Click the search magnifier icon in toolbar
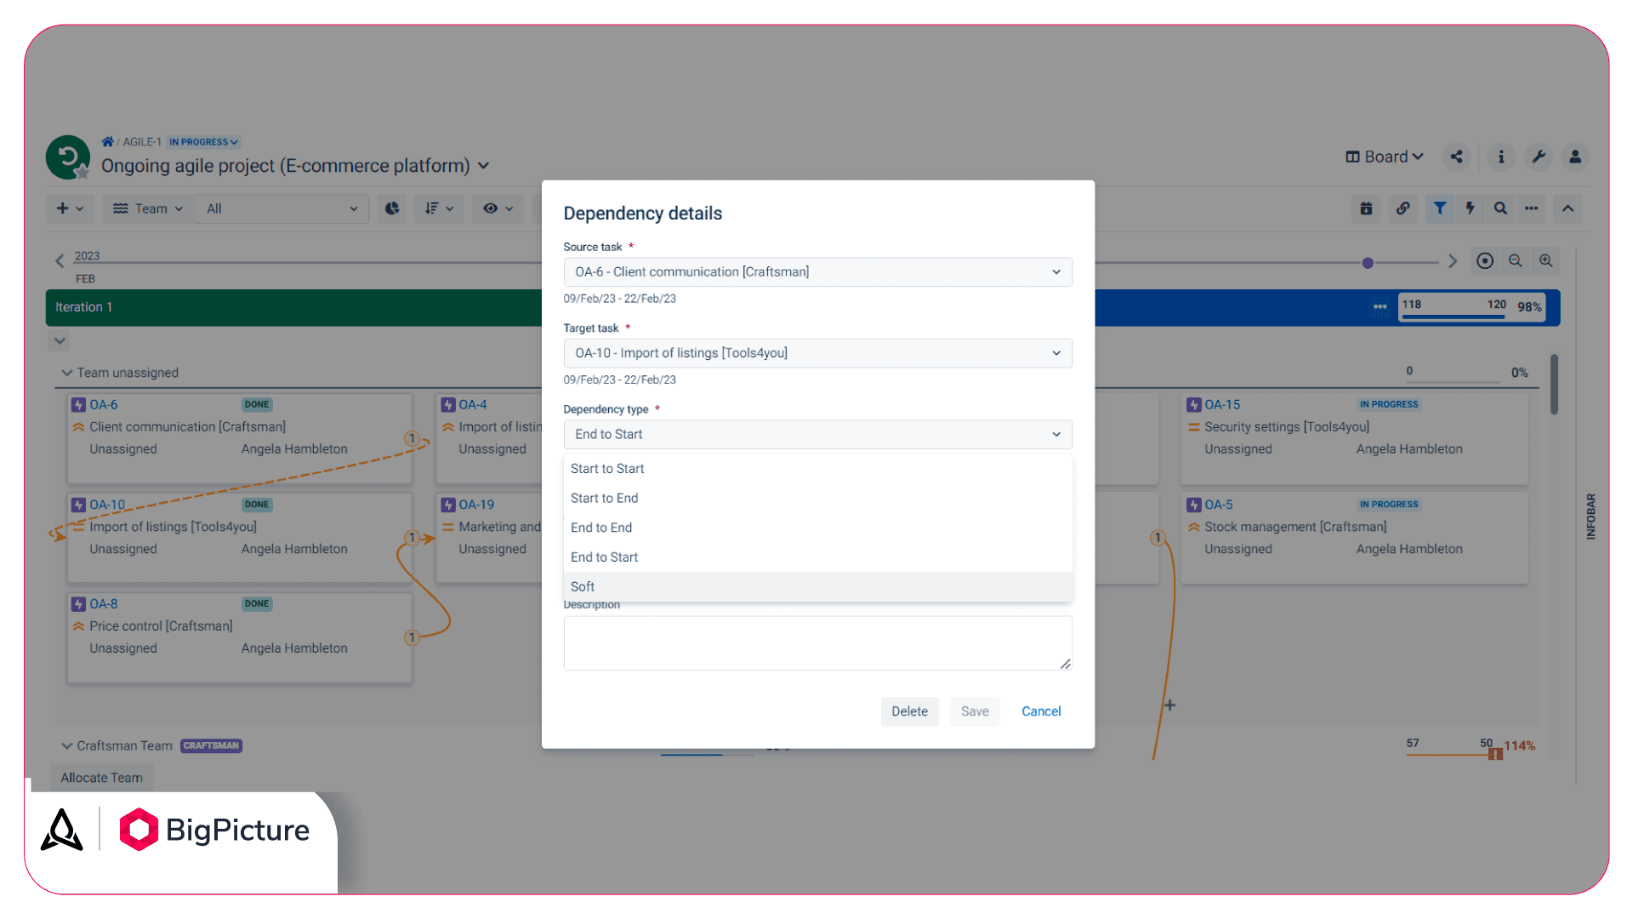1633x919 pixels. [x=1500, y=208]
